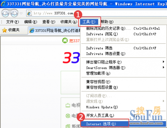Image resolution: width=167 pixels, height=128 pixels.
Task: Choose Internet 选项(O) menu entry
Action: (124, 124)
